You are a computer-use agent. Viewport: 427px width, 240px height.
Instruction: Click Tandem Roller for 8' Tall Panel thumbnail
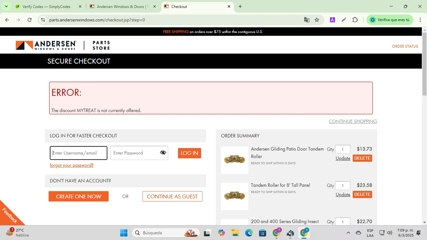tap(235, 196)
